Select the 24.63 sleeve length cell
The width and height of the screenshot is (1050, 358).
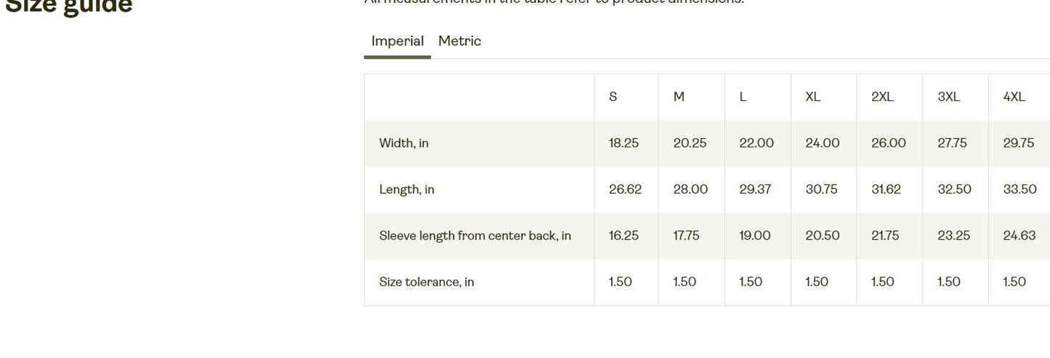(x=1019, y=236)
